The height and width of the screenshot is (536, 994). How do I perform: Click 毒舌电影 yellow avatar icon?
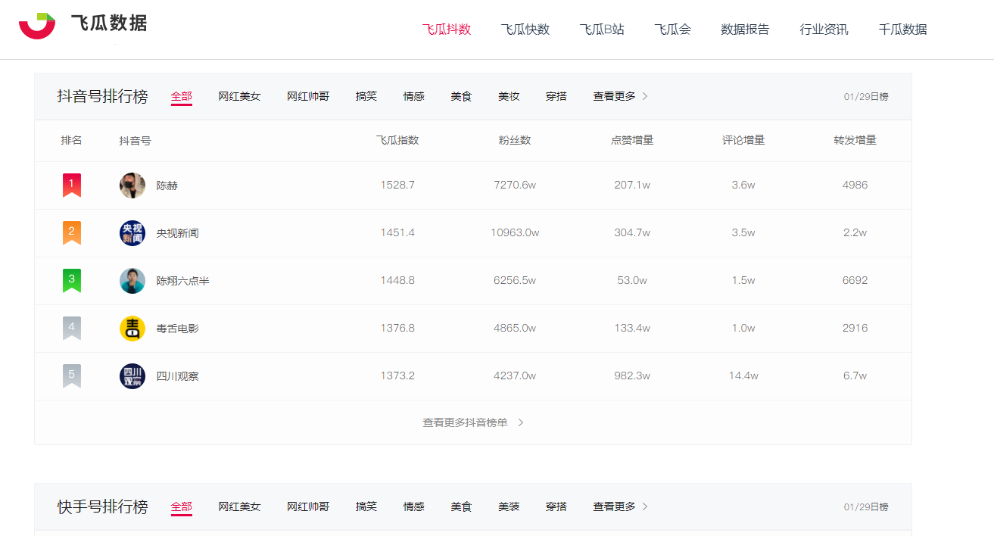tap(132, 329)
